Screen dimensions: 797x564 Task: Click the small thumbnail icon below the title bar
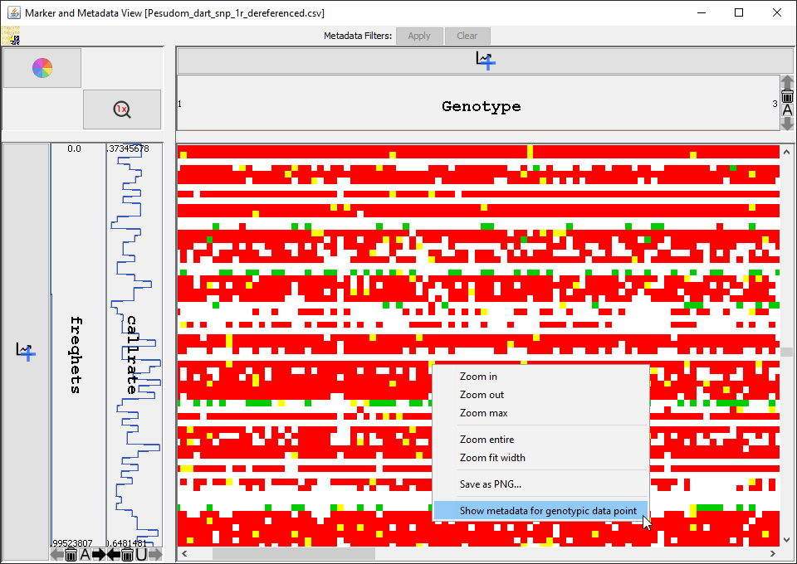click(11, 36)
